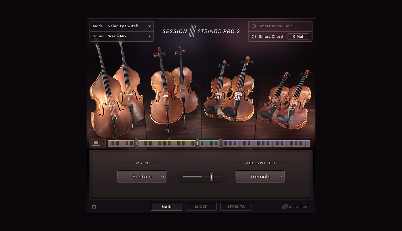Toggle Smart Voice Split power button
Viewport: 402px width, 231px height.
254,26
